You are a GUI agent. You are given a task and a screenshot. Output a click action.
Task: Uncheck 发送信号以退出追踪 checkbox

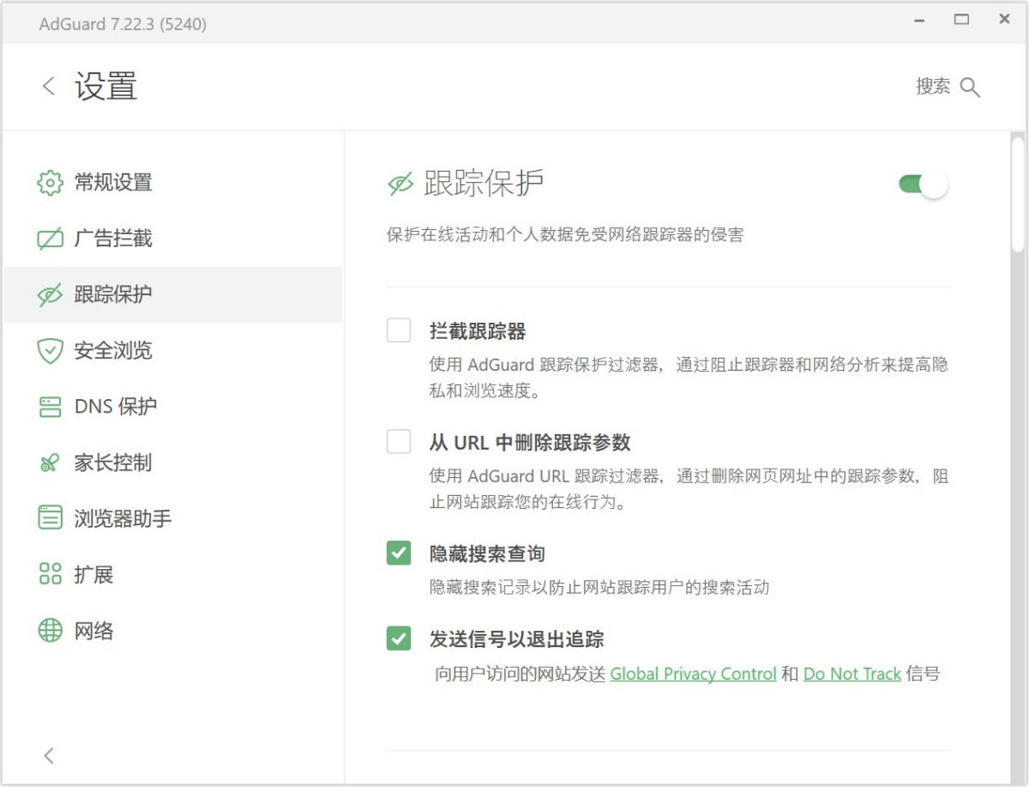coord(399,639)
